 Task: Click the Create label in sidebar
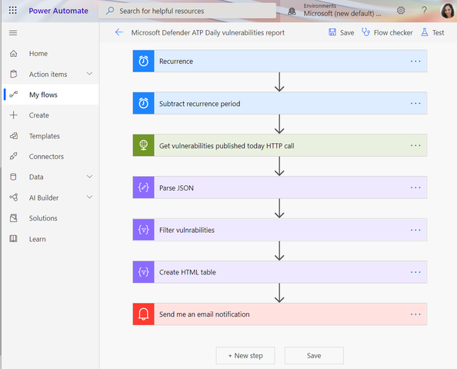[38, 115]
